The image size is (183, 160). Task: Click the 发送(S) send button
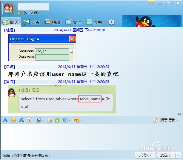pos(166,155)
